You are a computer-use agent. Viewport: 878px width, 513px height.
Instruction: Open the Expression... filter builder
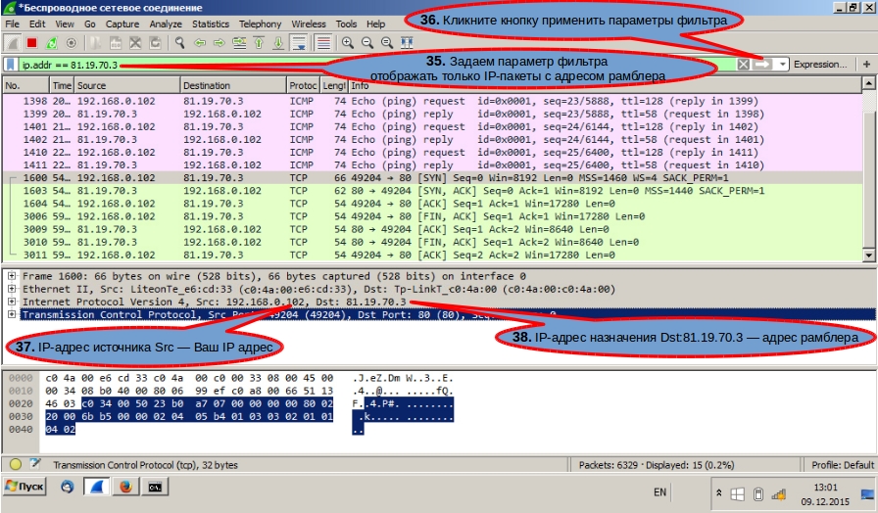(820, 65)
